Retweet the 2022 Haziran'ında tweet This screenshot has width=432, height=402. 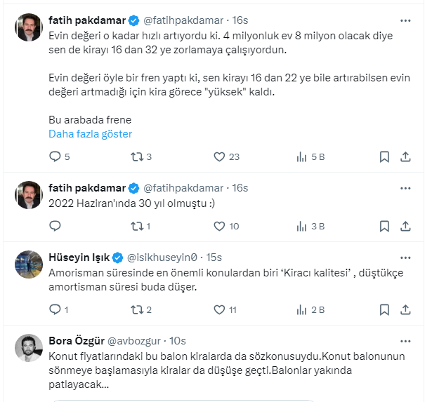pos(137,226)
